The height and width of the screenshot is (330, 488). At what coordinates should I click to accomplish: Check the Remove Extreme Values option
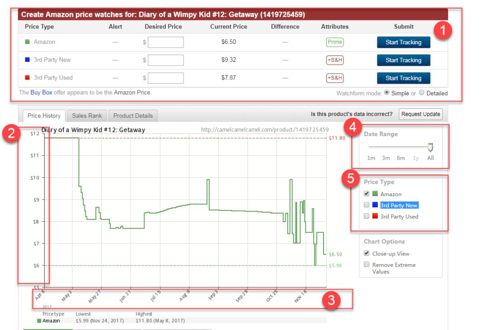367,265
